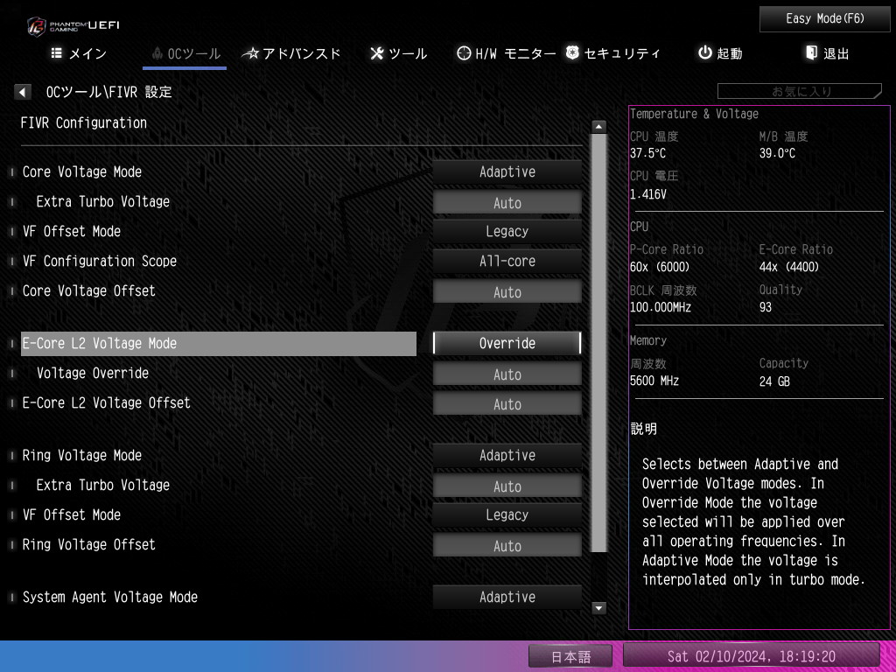Open the Core Voltage Mode Adaptive dropdown
Screen dimensions: 896x672
click(x=507, y=172)
